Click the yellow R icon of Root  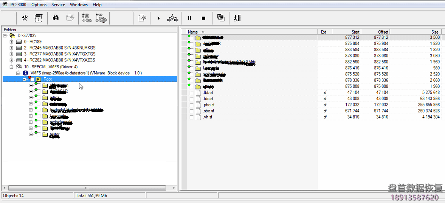tap(38, 79)
